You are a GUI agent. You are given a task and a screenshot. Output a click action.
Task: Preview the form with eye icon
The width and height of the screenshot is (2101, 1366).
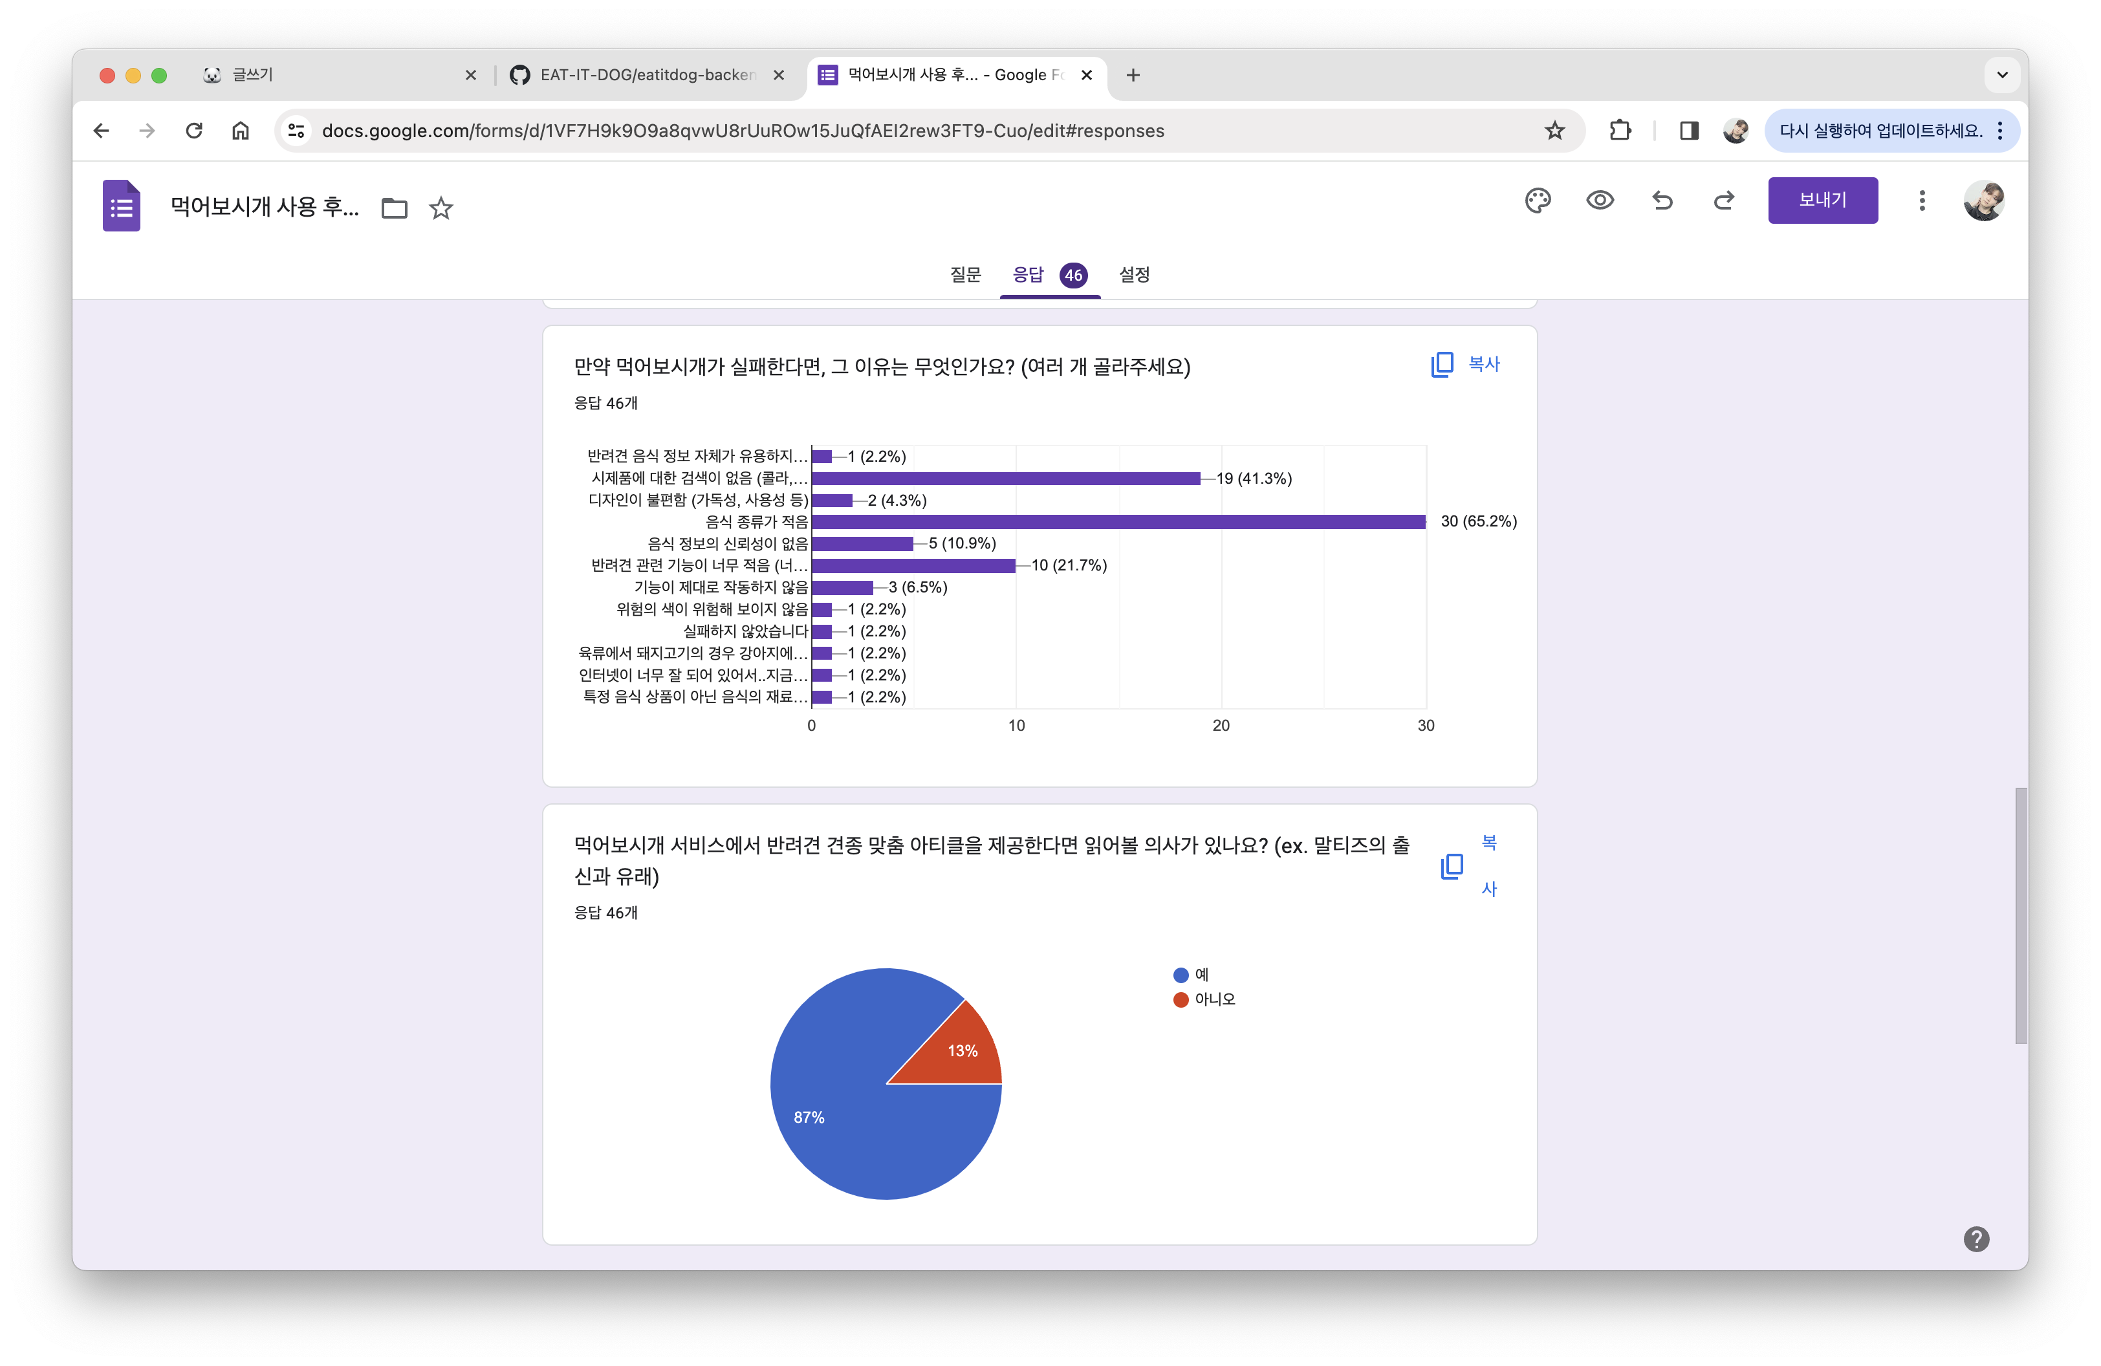tap(1600, 201)
